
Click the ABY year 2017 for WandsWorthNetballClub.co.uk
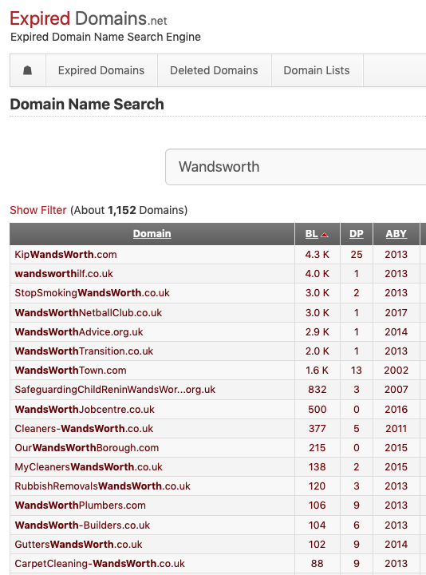[396, 313]
